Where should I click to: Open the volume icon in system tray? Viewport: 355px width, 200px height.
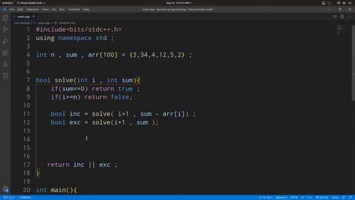[344, 3]
